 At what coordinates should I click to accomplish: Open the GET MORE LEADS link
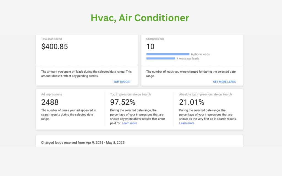(224, 82)
